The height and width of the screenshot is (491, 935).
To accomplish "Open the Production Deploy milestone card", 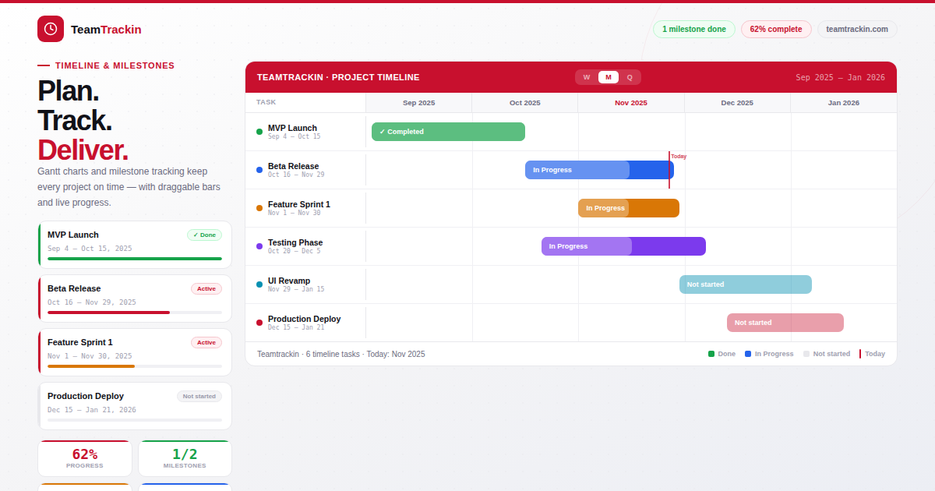I will click(135, 406).
